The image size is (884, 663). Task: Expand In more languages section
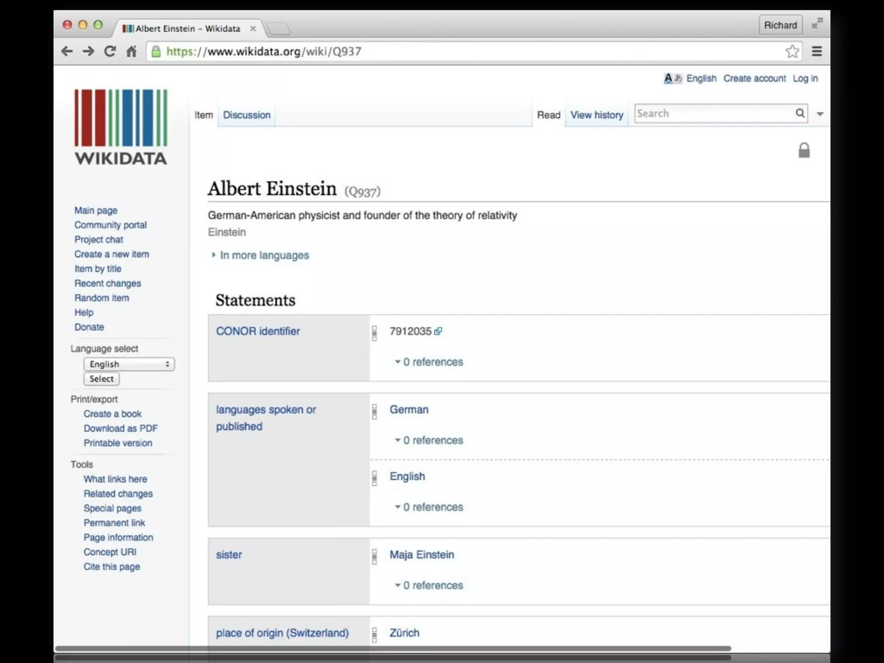coord(264,255)
